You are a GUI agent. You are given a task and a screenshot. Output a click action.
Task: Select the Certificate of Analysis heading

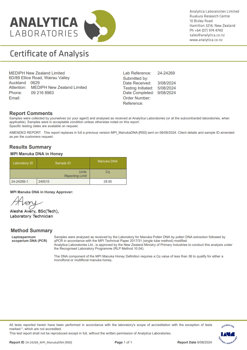pos(49,54)
